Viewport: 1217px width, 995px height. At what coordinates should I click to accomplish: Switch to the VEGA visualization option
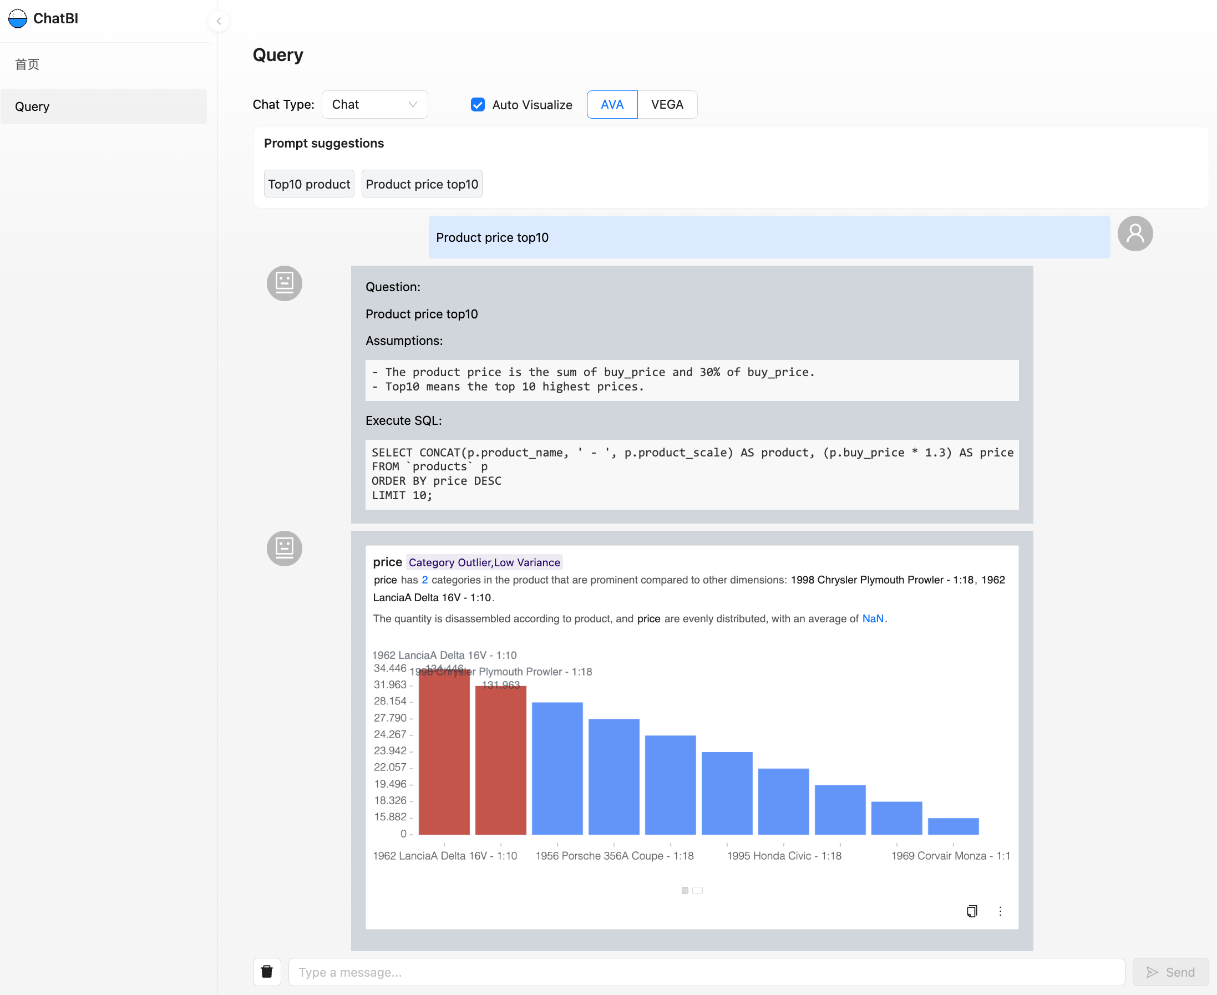667,104
